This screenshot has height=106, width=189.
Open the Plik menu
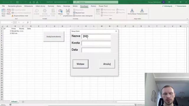pos(3,6)
